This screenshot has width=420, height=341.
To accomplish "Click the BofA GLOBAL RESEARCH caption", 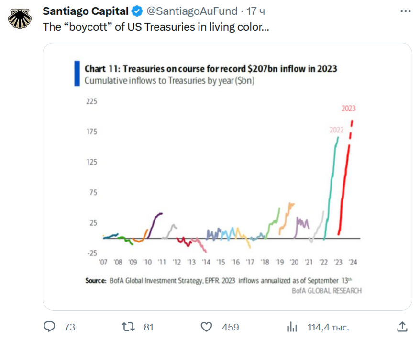I will [x=327, y=290].
